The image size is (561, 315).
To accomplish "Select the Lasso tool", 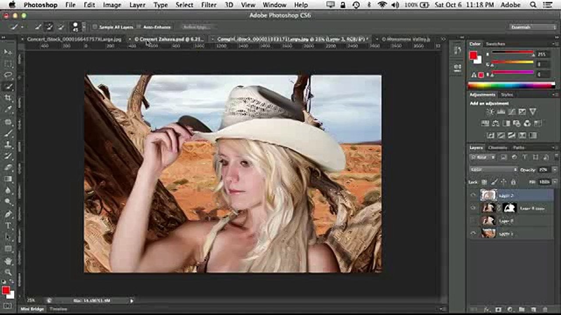I will pyautogui.click(x=8, y=75).
